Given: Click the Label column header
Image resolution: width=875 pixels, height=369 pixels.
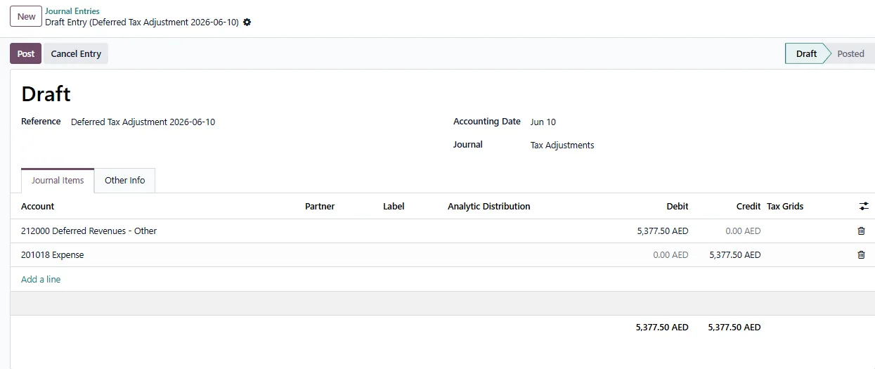Looking at the screenshot, I should click(394, 207).
